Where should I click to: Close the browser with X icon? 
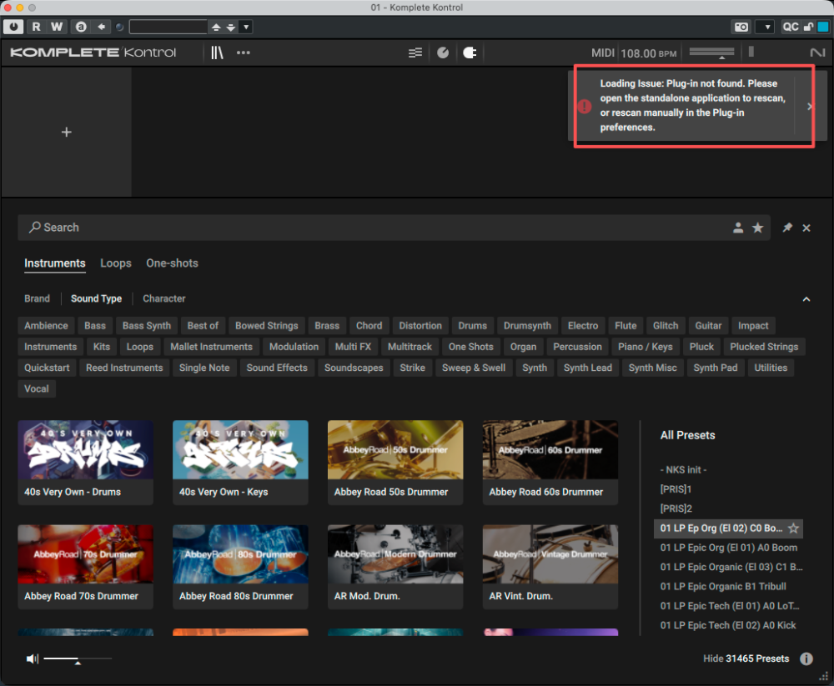(x=806, y=228)
